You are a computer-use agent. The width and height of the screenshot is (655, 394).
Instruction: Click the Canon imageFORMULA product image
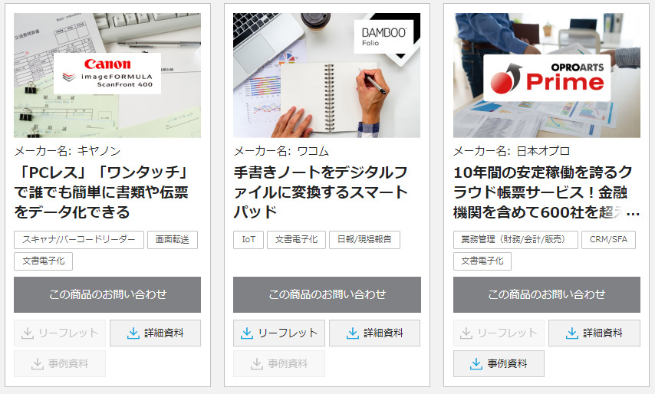click(x=107, y=75)
